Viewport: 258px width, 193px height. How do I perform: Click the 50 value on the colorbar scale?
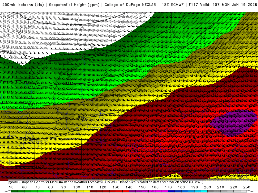pyautogui.click(x=11, y=187)
